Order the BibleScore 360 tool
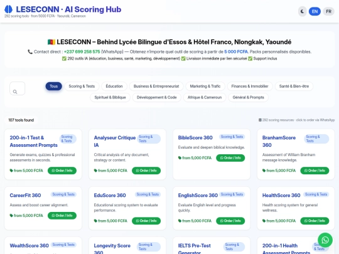Viewport: 339px width, 254px height. coord(230,158)
